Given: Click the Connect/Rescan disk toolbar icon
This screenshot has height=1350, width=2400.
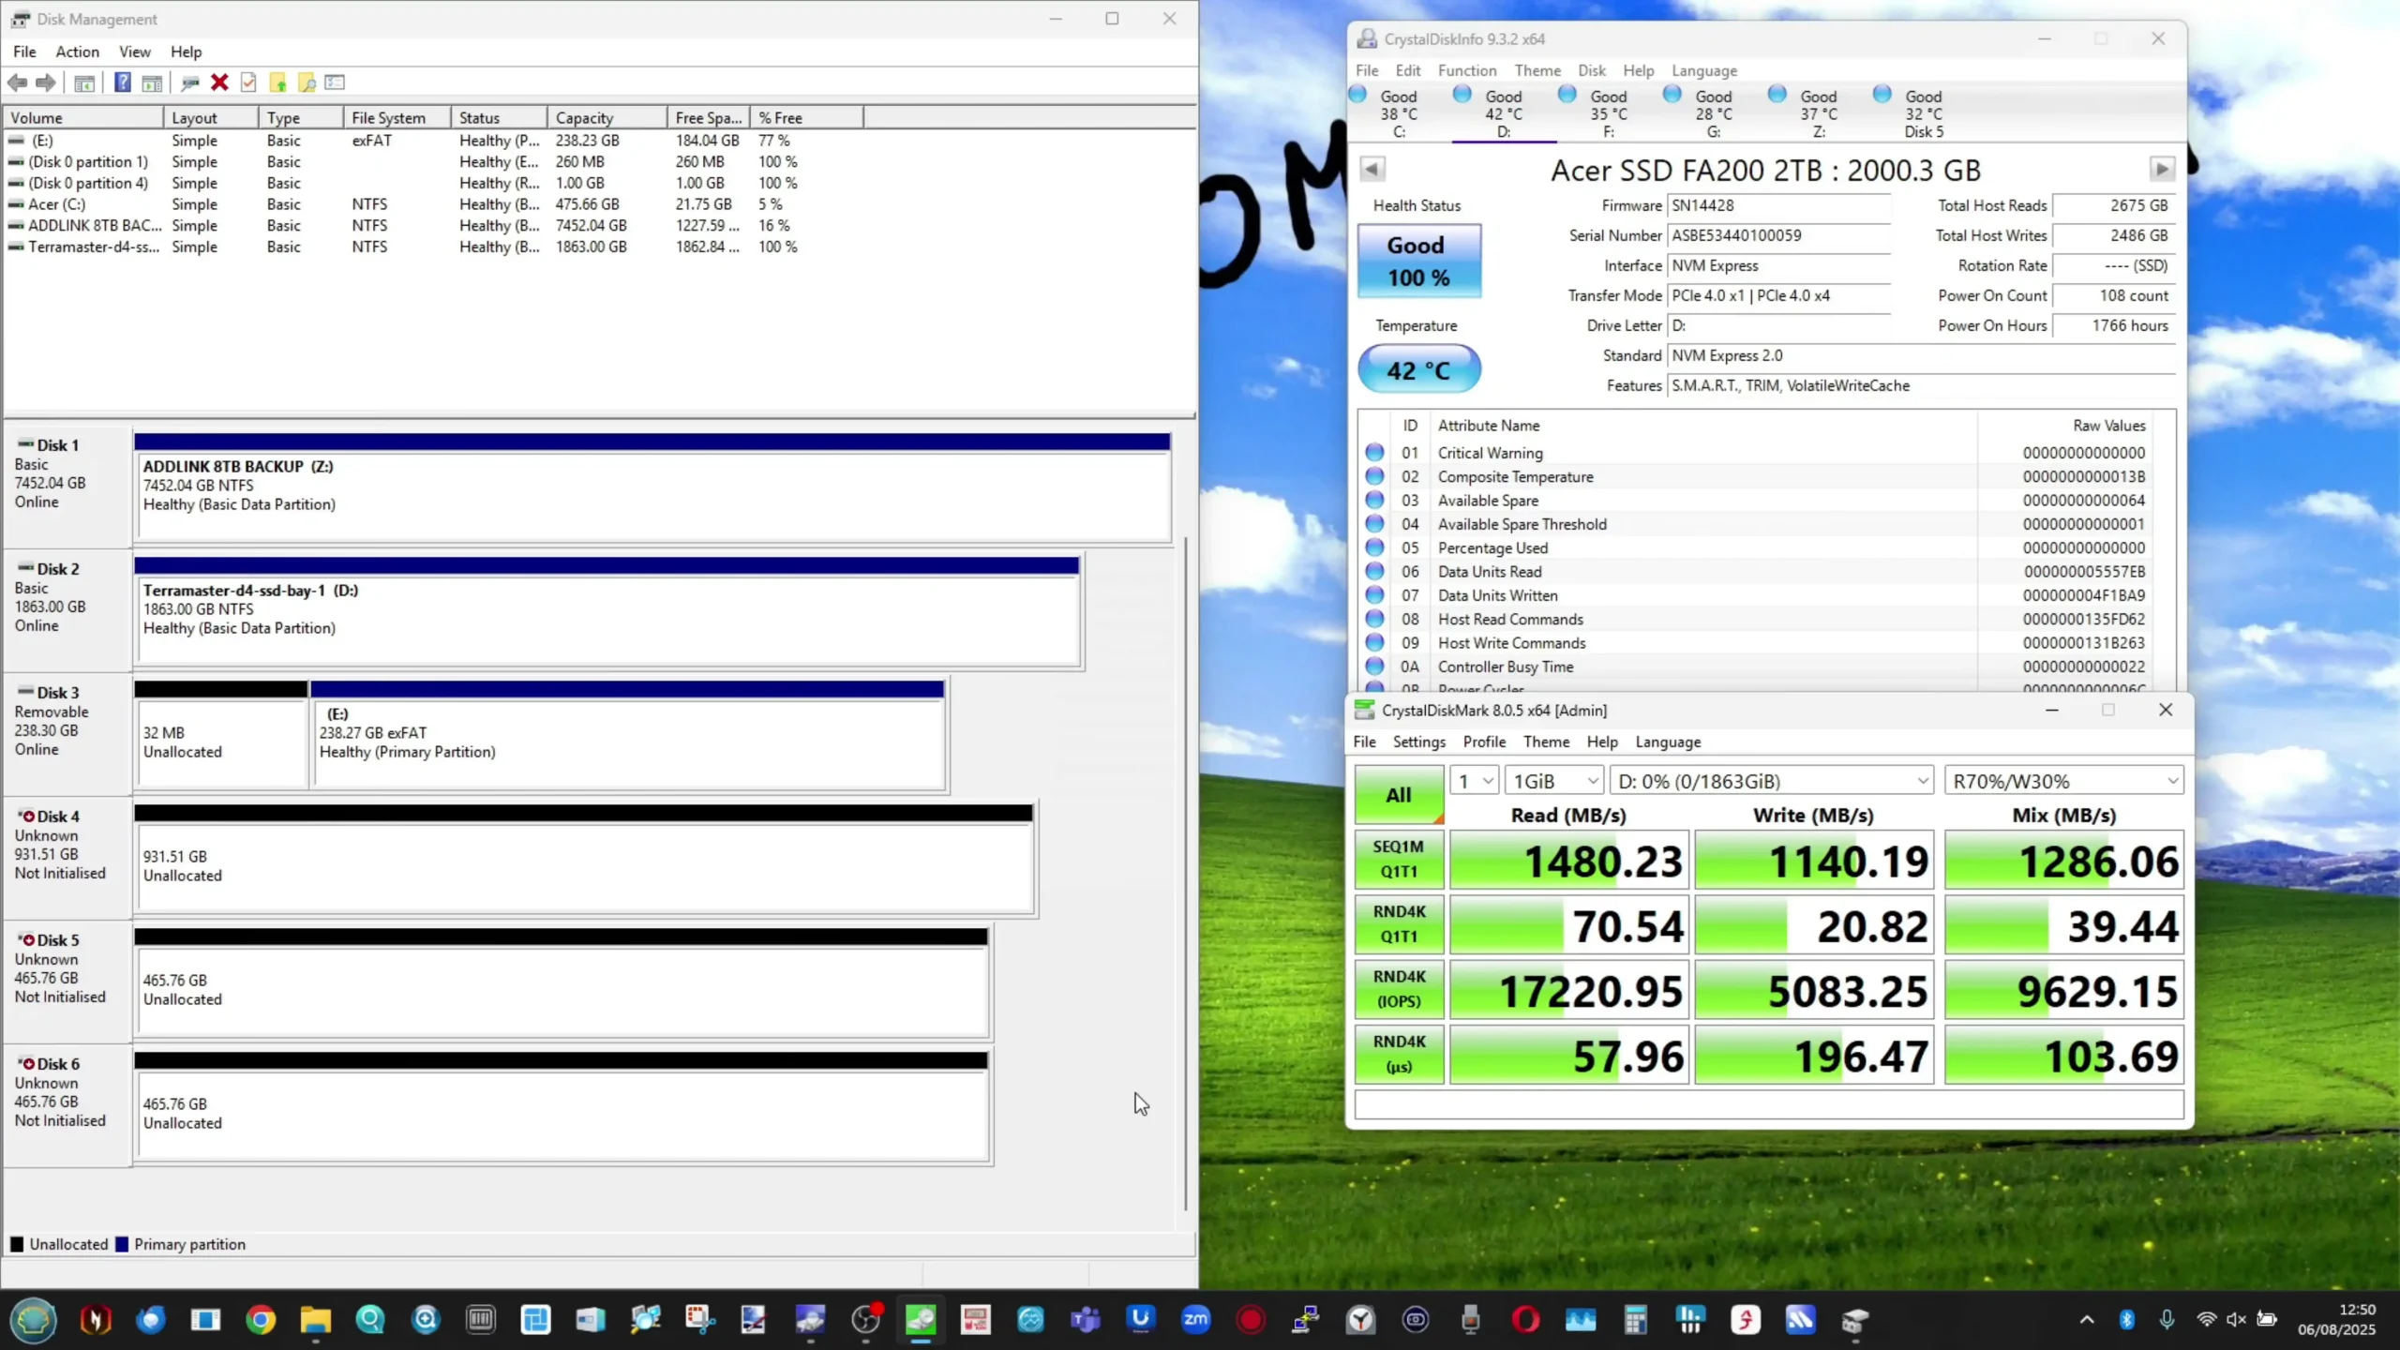Looking at the screenshot, I should [x=189, y=82].
